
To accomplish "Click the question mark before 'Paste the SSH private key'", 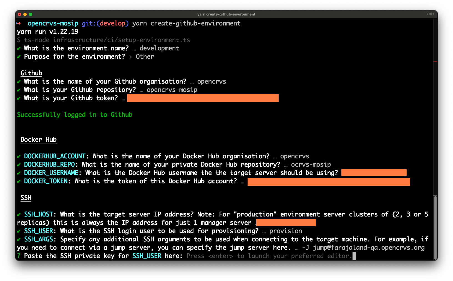I will click(19, 256).
